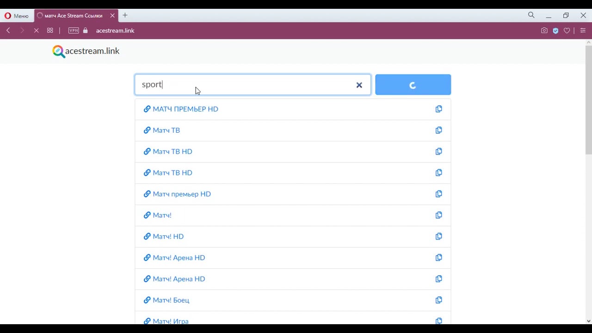Stop loading the page
Viewport: 592px width, 333px height.
coord(36,31)
